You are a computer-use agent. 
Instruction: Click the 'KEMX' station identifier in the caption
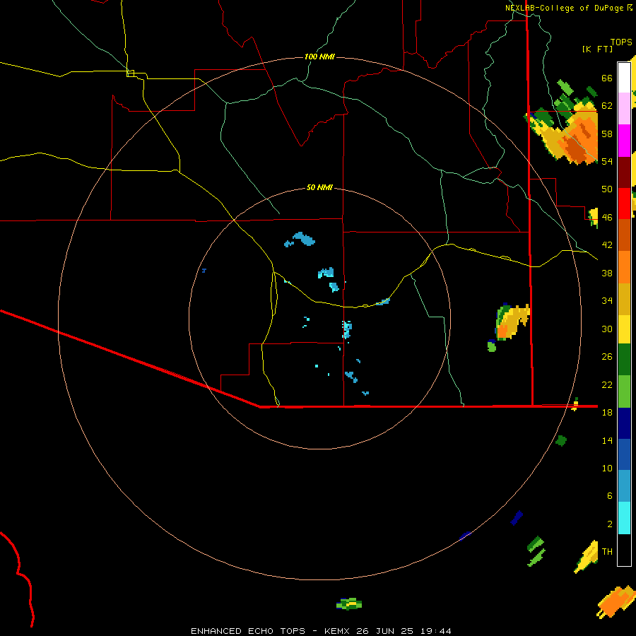(x=338, y=631)
